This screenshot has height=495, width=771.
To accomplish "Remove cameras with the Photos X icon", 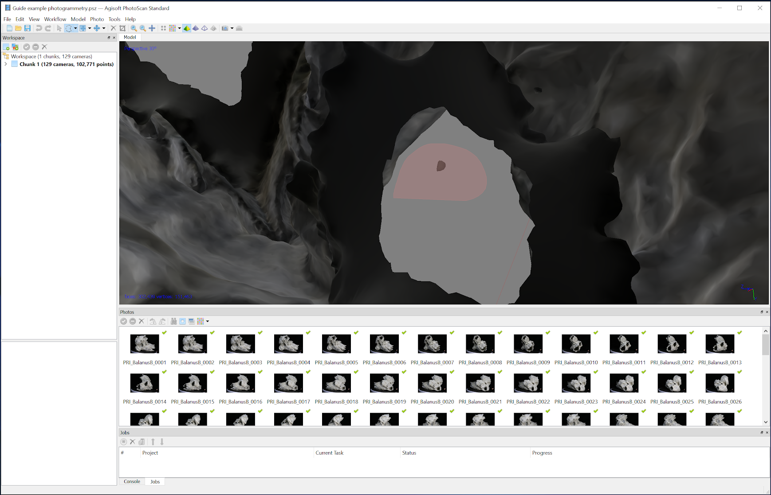I will 142,321.
